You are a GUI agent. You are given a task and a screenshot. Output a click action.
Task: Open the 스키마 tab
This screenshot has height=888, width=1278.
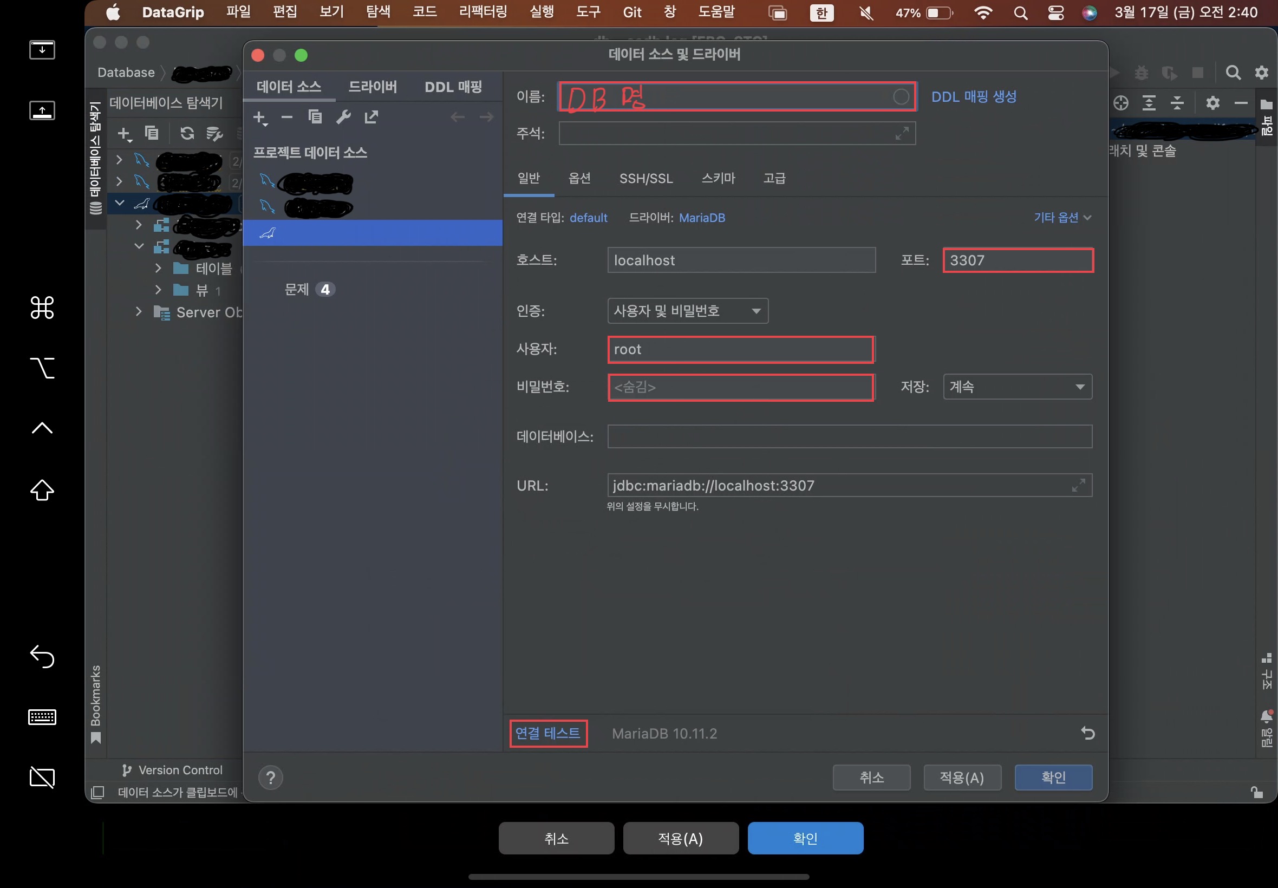tap(718, 179)
